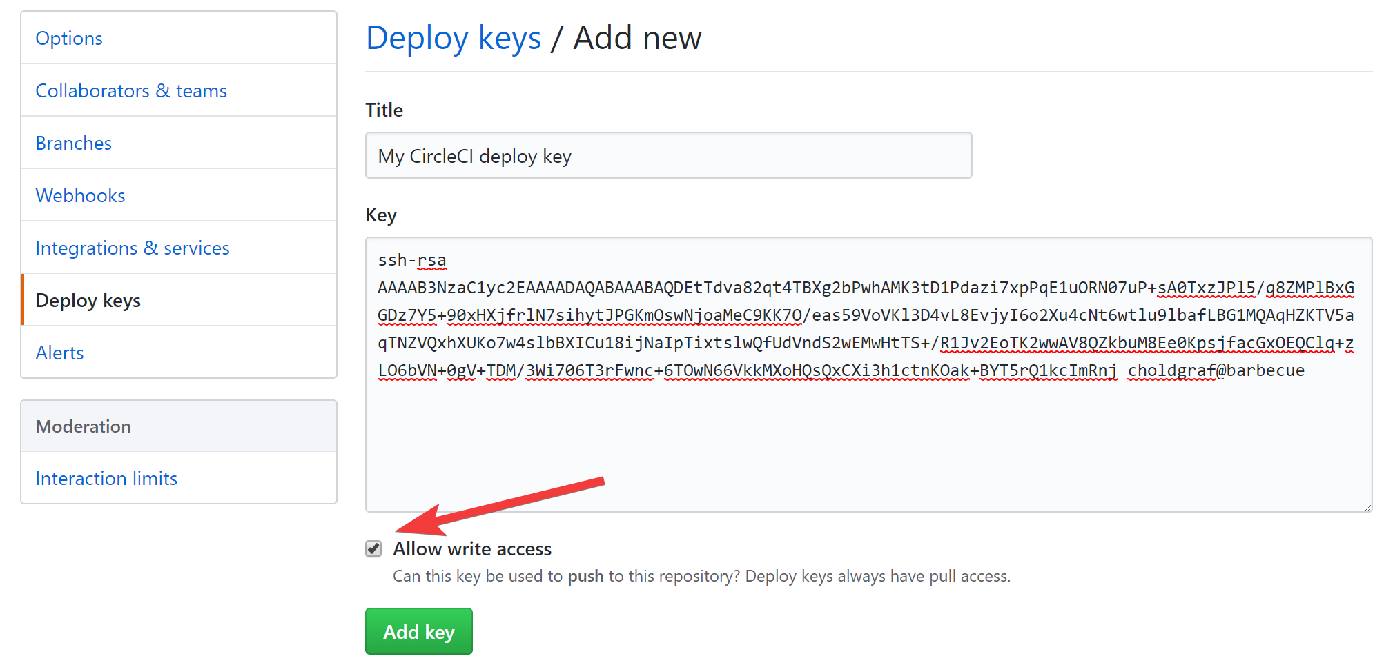Click the Title field label

click(x=384, y=110)
